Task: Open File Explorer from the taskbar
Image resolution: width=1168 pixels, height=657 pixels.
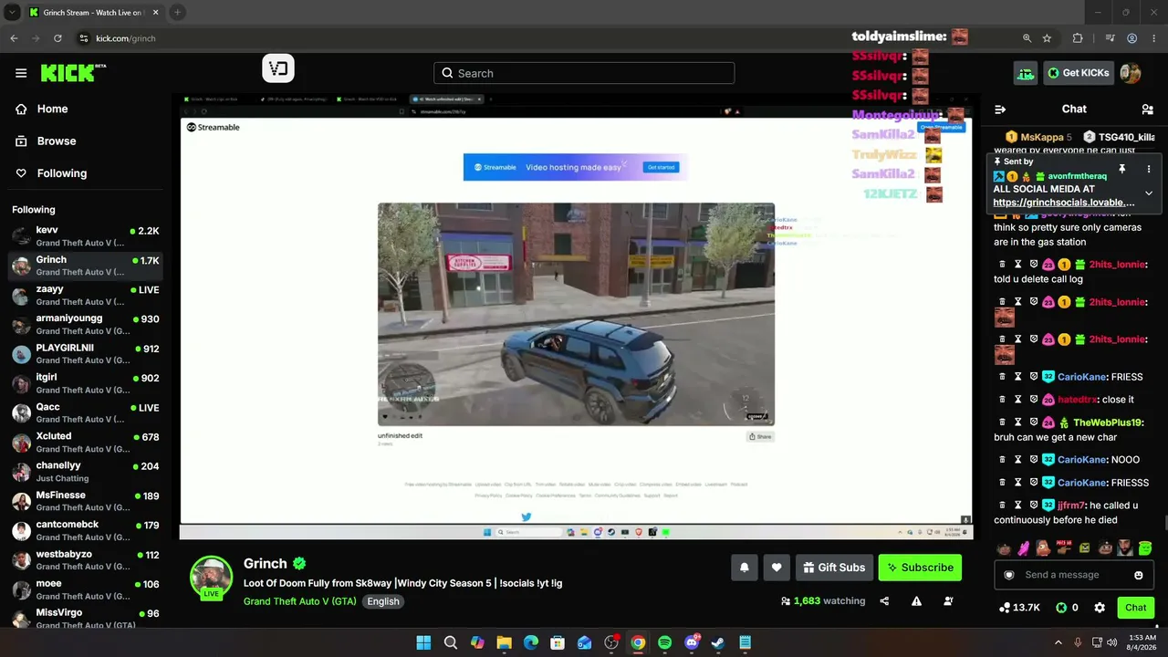Action: [504, 642]
